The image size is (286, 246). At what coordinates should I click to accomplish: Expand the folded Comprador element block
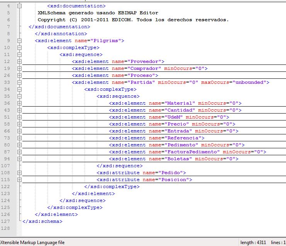19,69
